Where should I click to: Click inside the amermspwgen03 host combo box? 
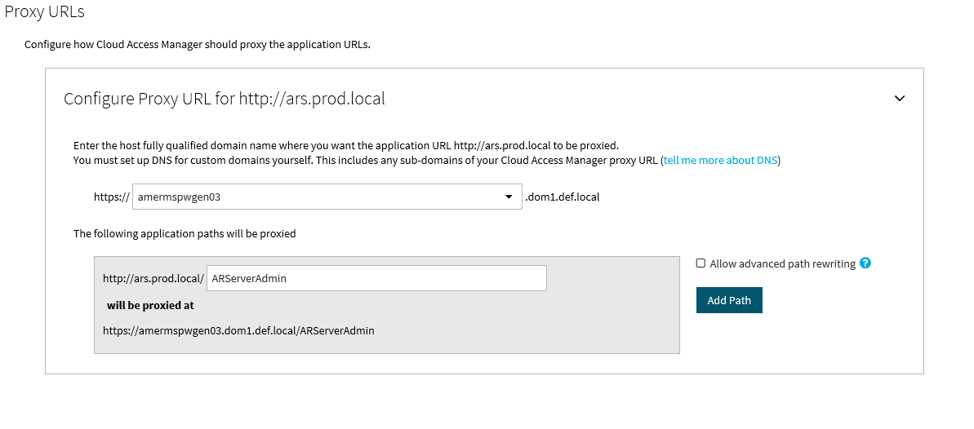coord(327,197)
